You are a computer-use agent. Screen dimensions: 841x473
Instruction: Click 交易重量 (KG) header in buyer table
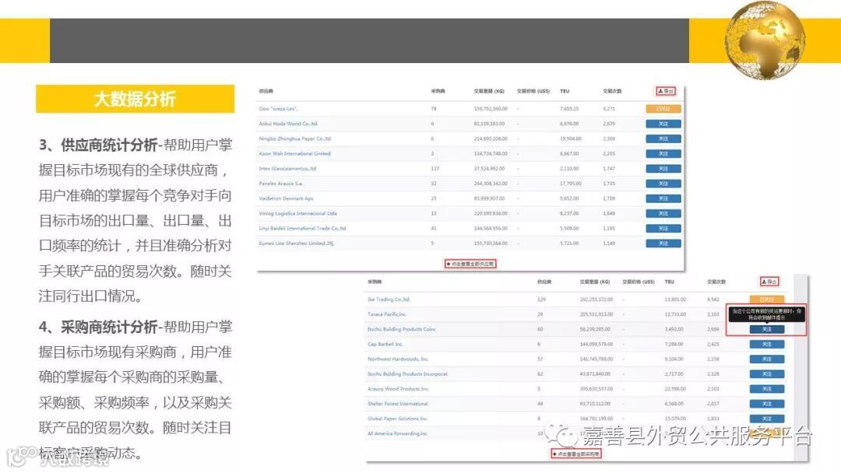point(594,282)
